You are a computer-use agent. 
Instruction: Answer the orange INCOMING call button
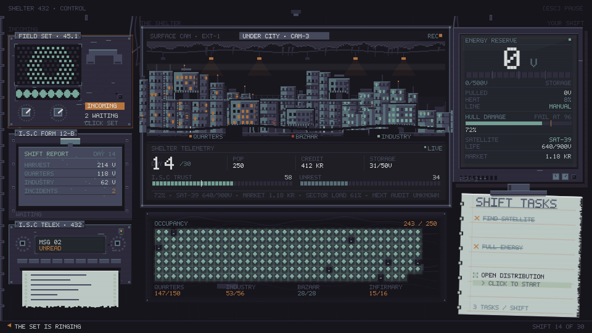[105, 106]
